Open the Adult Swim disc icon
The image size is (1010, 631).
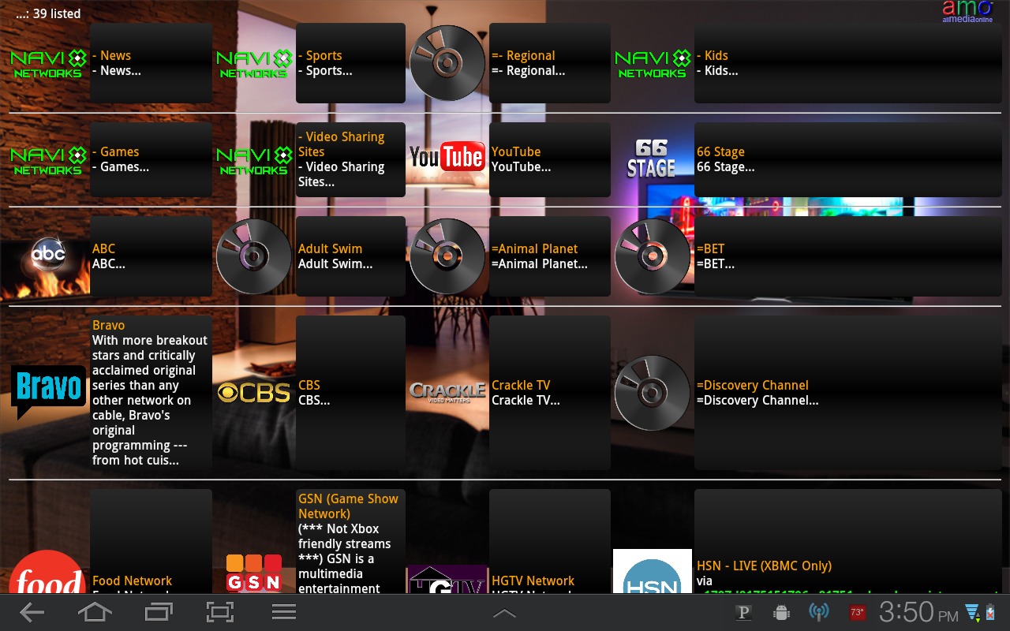(x=254, y=256)
